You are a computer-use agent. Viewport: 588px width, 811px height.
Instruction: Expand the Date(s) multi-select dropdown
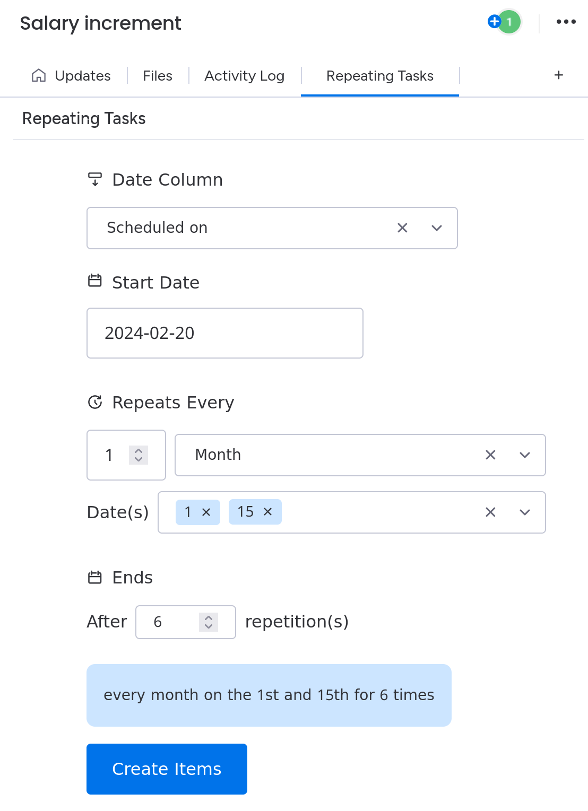525,512
